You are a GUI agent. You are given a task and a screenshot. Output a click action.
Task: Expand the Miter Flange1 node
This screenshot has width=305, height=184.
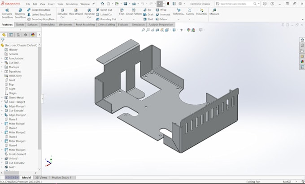point(2,124)
